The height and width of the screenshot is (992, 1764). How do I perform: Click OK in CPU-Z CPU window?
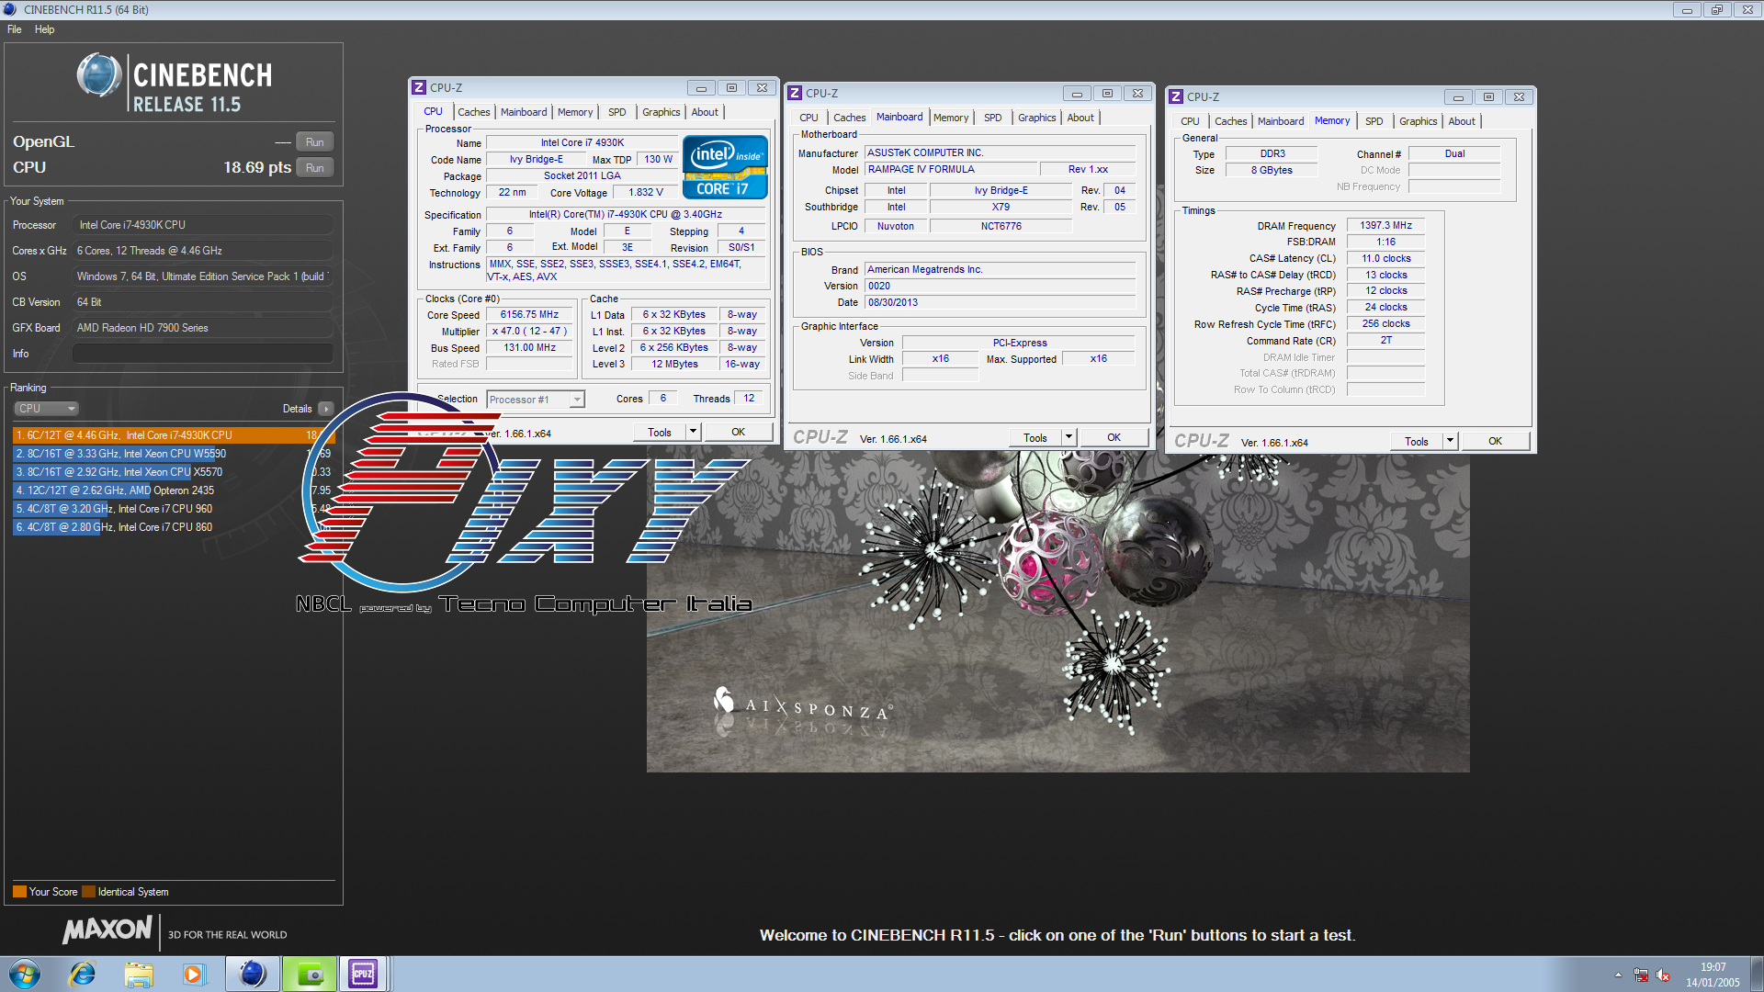(x=738, y=433)
